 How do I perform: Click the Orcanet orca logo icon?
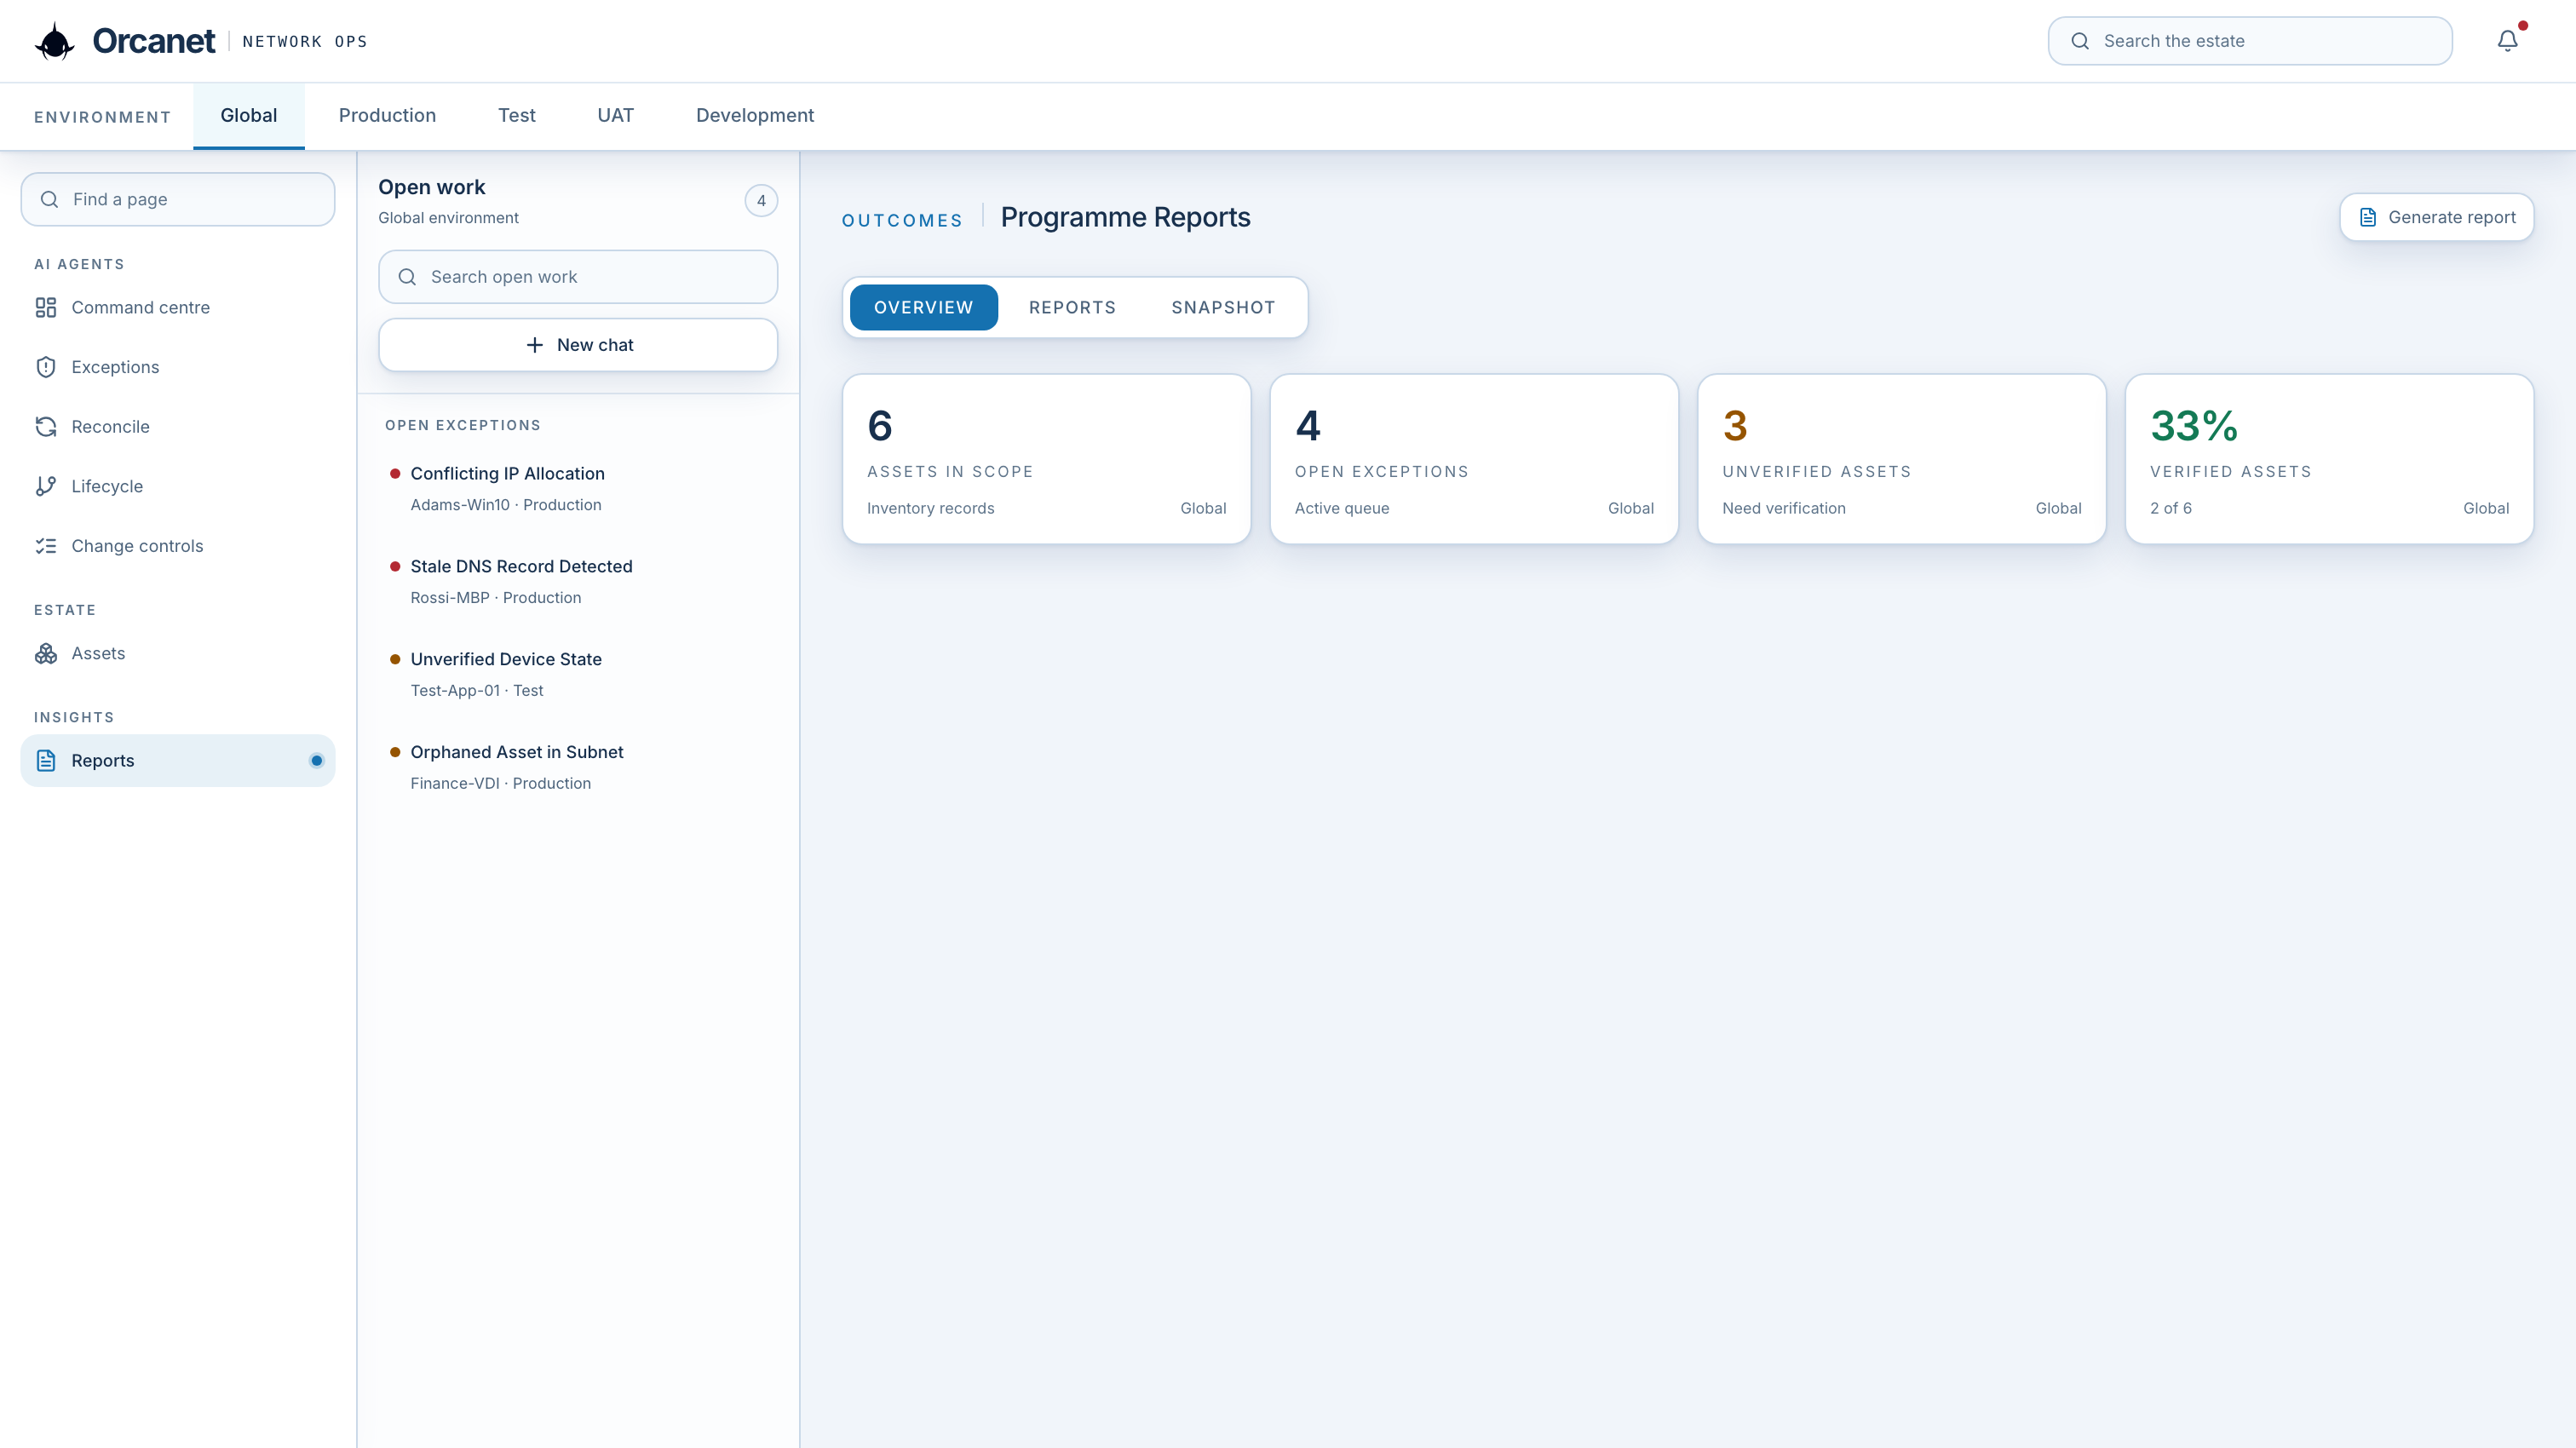pyautogui.click(x=55, y=41)
